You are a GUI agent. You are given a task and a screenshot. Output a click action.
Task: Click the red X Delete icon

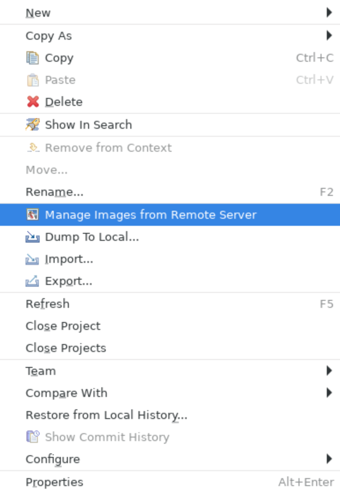(x=33, y=102)
